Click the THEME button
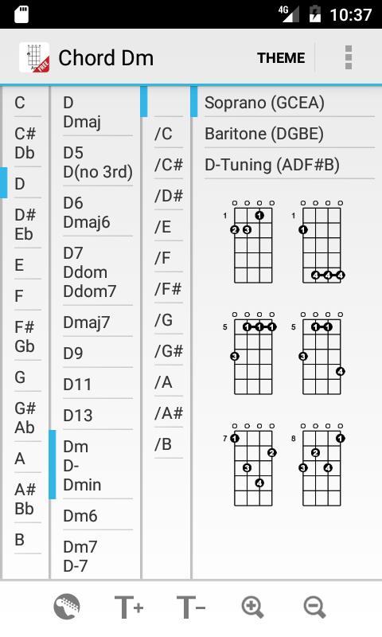 (x=281, y=58)
